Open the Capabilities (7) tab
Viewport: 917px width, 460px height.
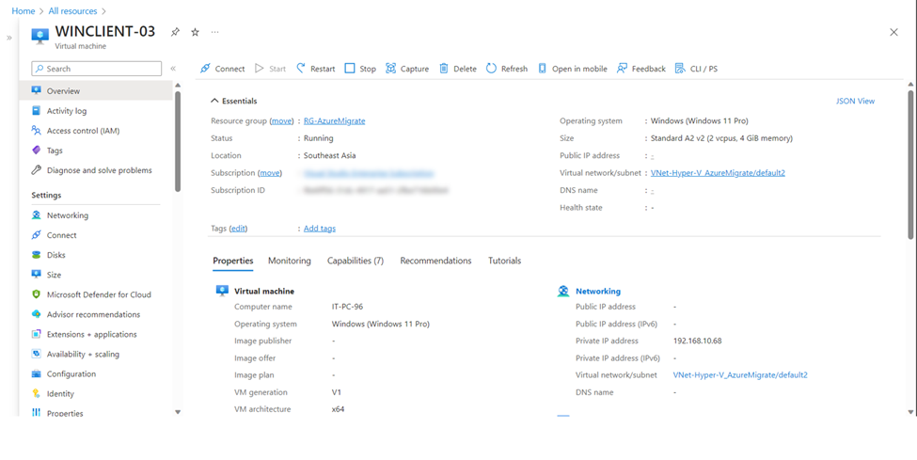[356, 261]
